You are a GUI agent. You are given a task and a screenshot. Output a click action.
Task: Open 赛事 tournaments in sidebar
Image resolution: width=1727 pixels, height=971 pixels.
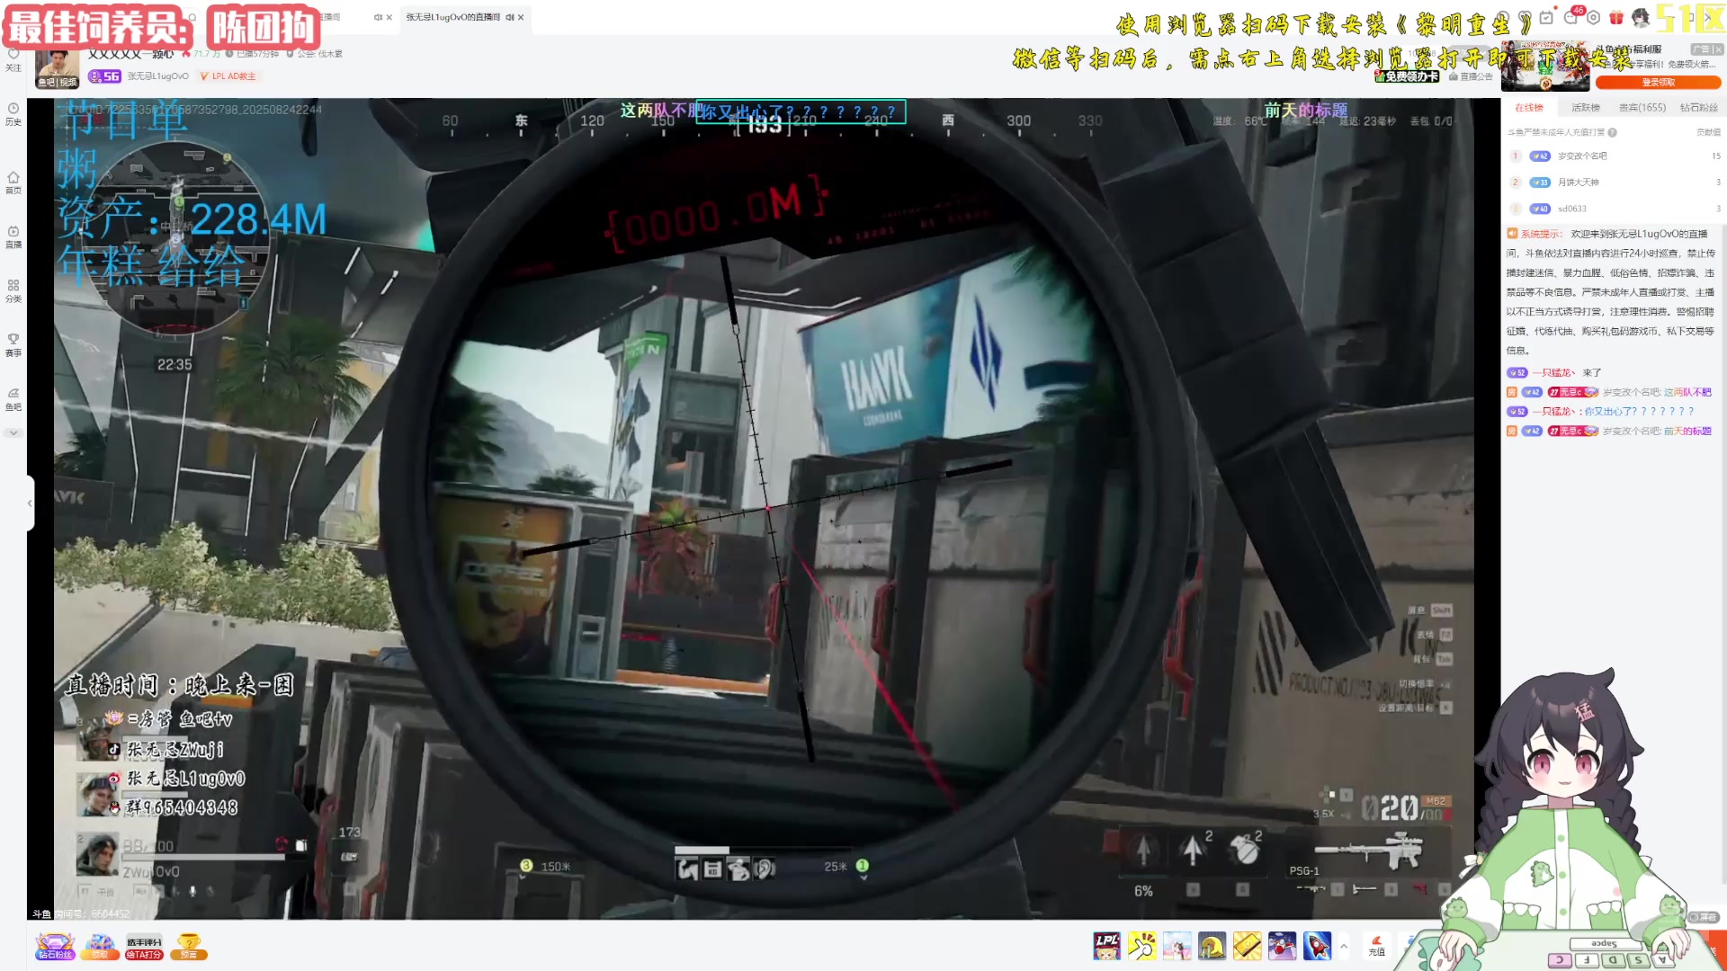pos(13,345)
